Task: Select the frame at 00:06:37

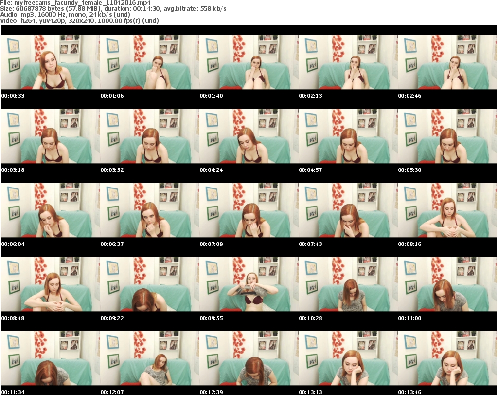Action: [149, 210]
